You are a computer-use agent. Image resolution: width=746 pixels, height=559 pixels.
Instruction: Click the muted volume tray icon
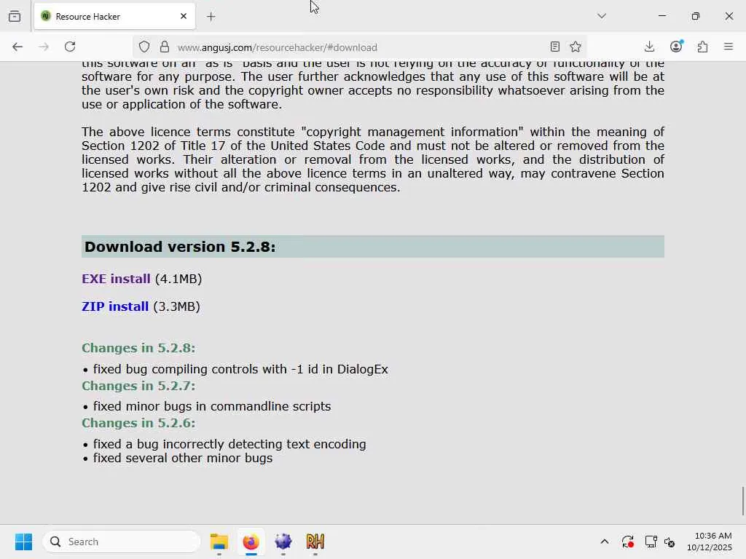[670, 542]
